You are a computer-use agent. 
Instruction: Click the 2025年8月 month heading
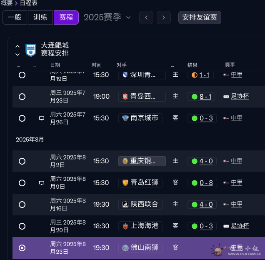(x=30, y=140)
